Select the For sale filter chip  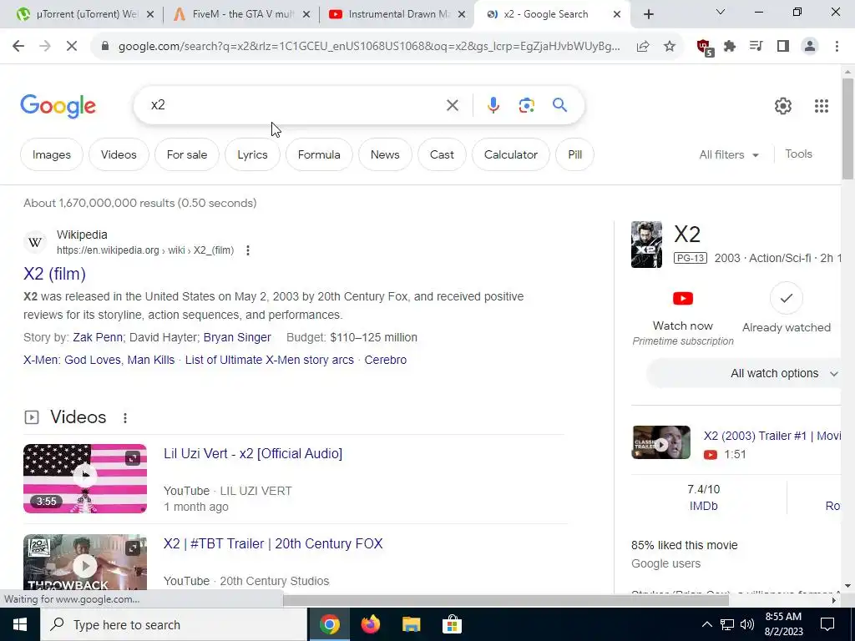pos(186,154)
